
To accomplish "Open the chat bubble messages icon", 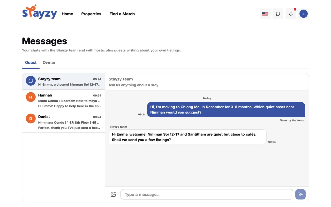I will click(278, 14).
